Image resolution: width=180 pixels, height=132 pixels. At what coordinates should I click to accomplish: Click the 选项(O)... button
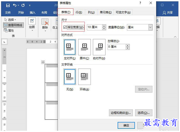144,113
